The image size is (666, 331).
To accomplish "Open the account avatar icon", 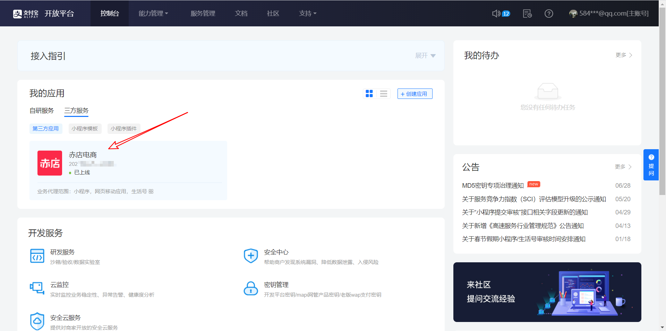I will (573, 14).
